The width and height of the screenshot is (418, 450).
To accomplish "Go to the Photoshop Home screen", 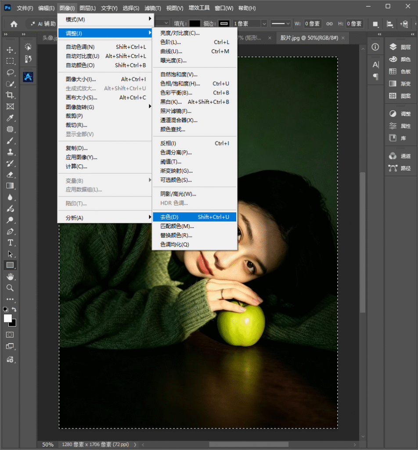I will tap(14, 24).
